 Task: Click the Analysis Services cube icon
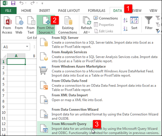44,57
